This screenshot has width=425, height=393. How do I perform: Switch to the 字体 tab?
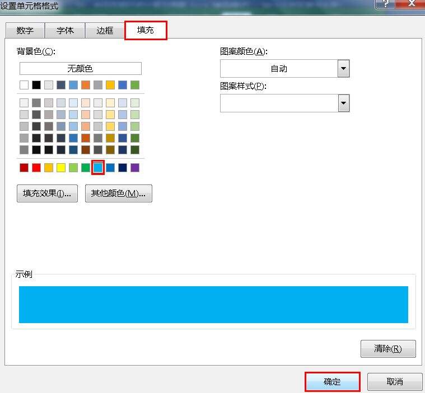(x=65, y=30)
